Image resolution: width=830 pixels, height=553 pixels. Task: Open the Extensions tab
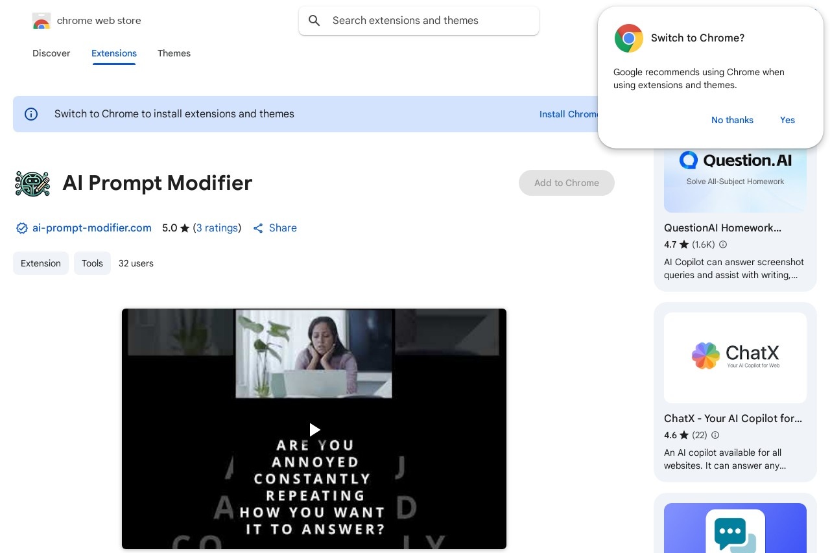click(x=114, y=53)
